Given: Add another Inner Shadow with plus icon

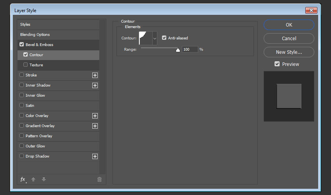Looking at the screenshot, I should tap(95, 85).
